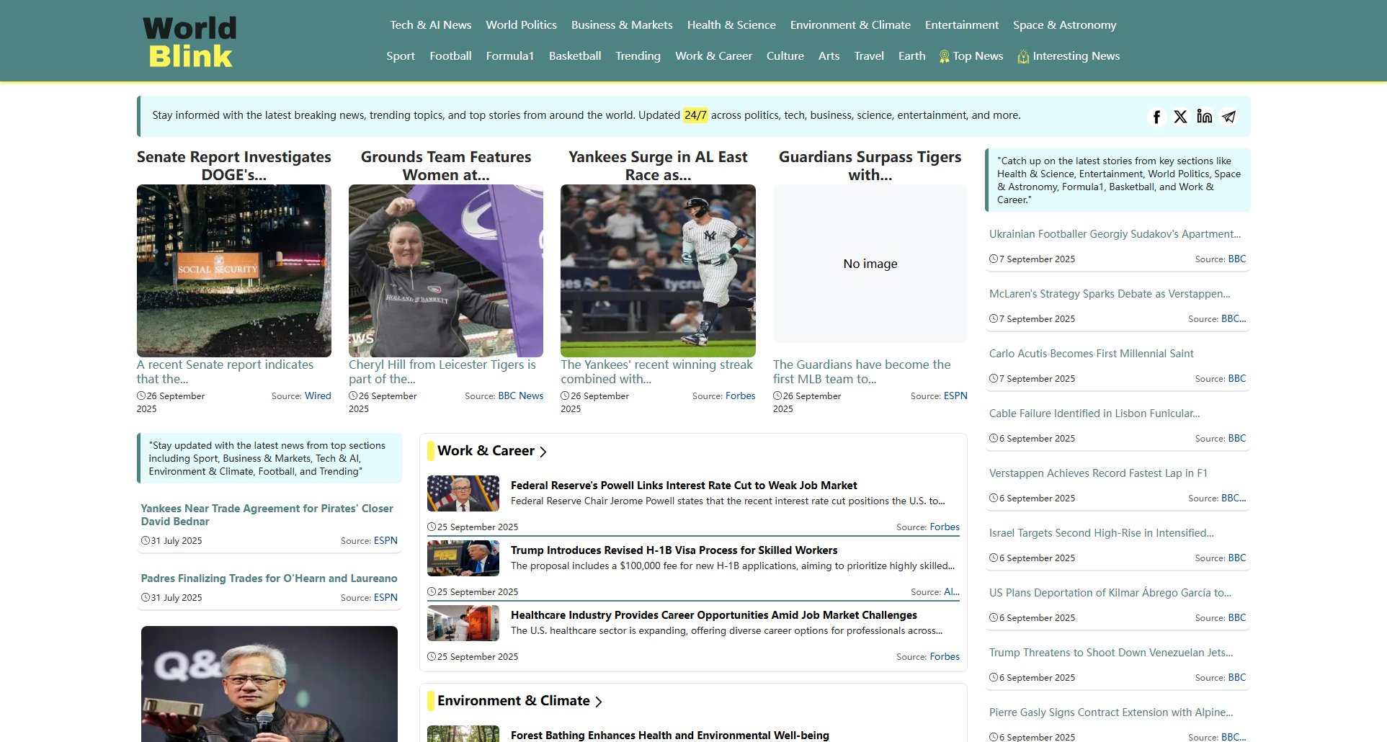
Task: Click the Telegram share icon
Action: (x=1229, y=117)
